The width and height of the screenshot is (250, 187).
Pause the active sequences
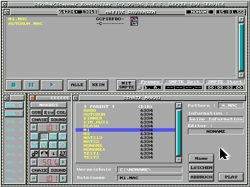pyautogui.click(x=31, y=85)
